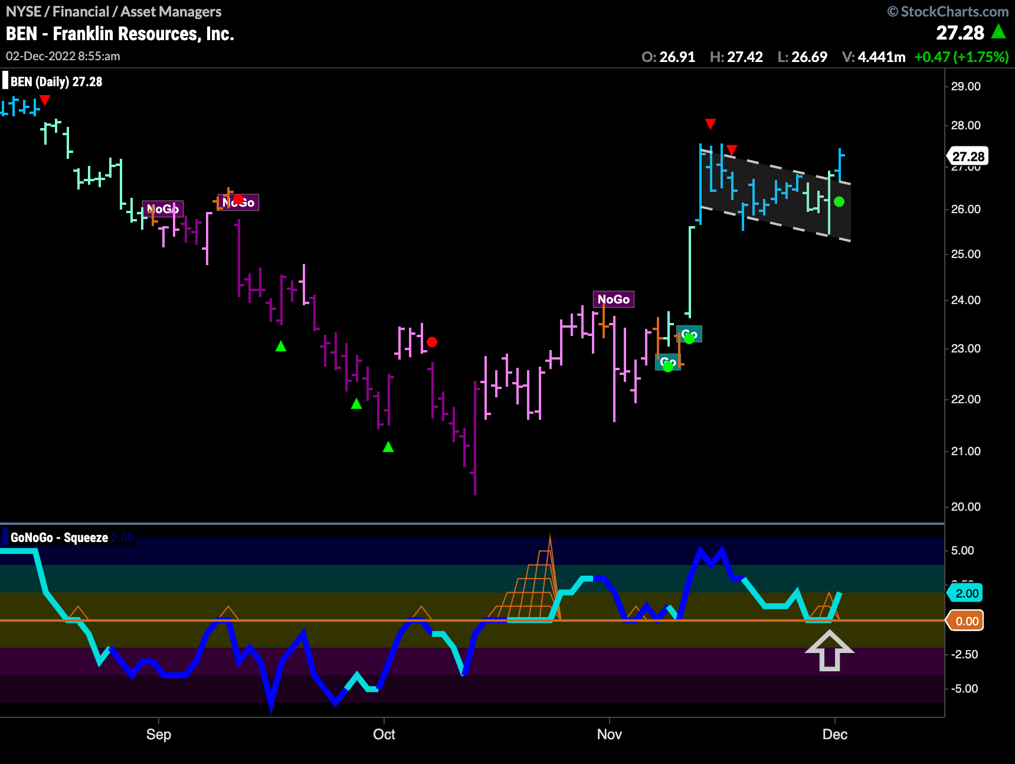Viewport: 1015px width, 764px height.
Task: Click the Sep label on the time axis
Action: 159,734
